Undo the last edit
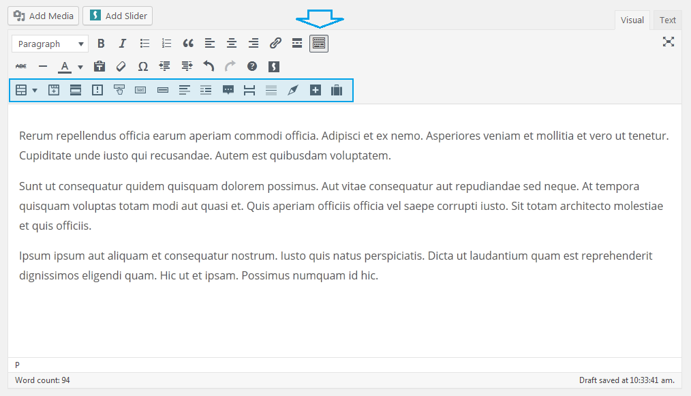The width and height of the screenshot is (691, 396). [x=209, y=66]
